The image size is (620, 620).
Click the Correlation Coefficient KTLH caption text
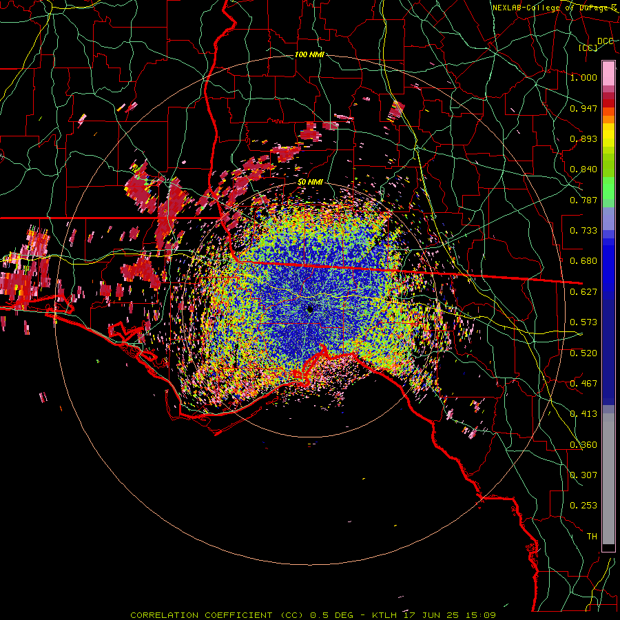(x=313, y=615)
